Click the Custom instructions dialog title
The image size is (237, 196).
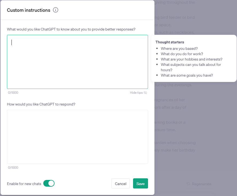pos(29,10)
